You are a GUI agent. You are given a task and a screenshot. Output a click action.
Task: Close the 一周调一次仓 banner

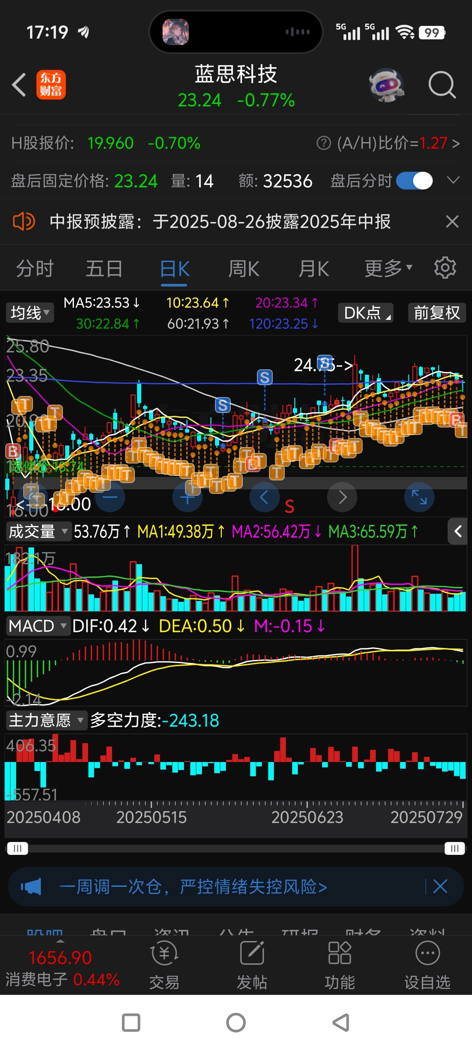tap(440, 886)
